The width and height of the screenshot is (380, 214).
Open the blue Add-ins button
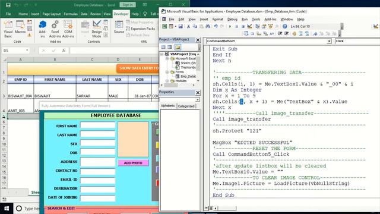42,29
